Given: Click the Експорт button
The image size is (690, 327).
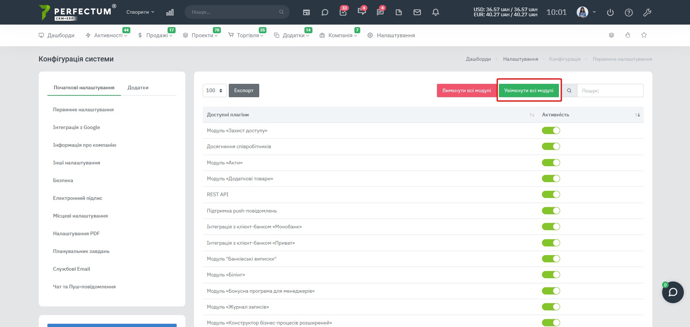Looking at the screenshot, I should [x=244, y=90].
